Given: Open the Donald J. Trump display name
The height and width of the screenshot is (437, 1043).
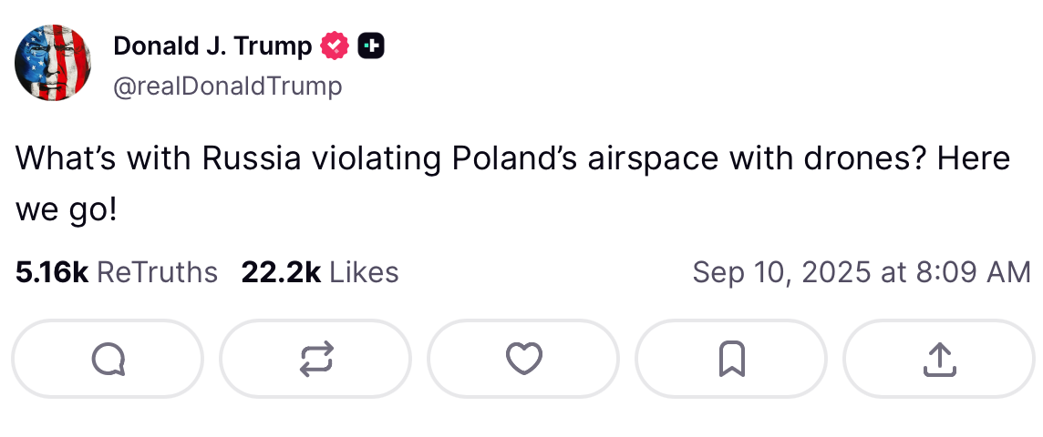Looking at the screenshot, I should 212,46.
